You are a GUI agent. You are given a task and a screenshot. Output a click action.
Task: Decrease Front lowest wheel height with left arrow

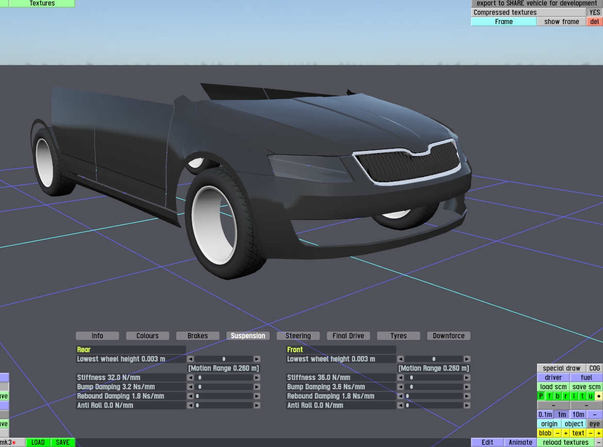(x=400, y=359)
